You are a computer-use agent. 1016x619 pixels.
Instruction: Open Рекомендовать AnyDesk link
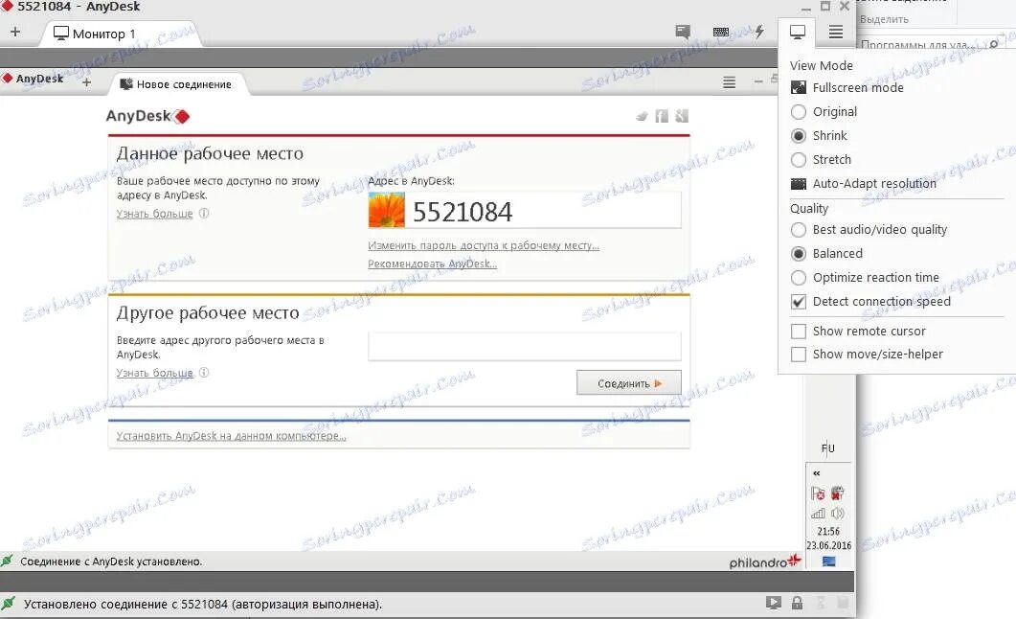[x=432, y=264]
